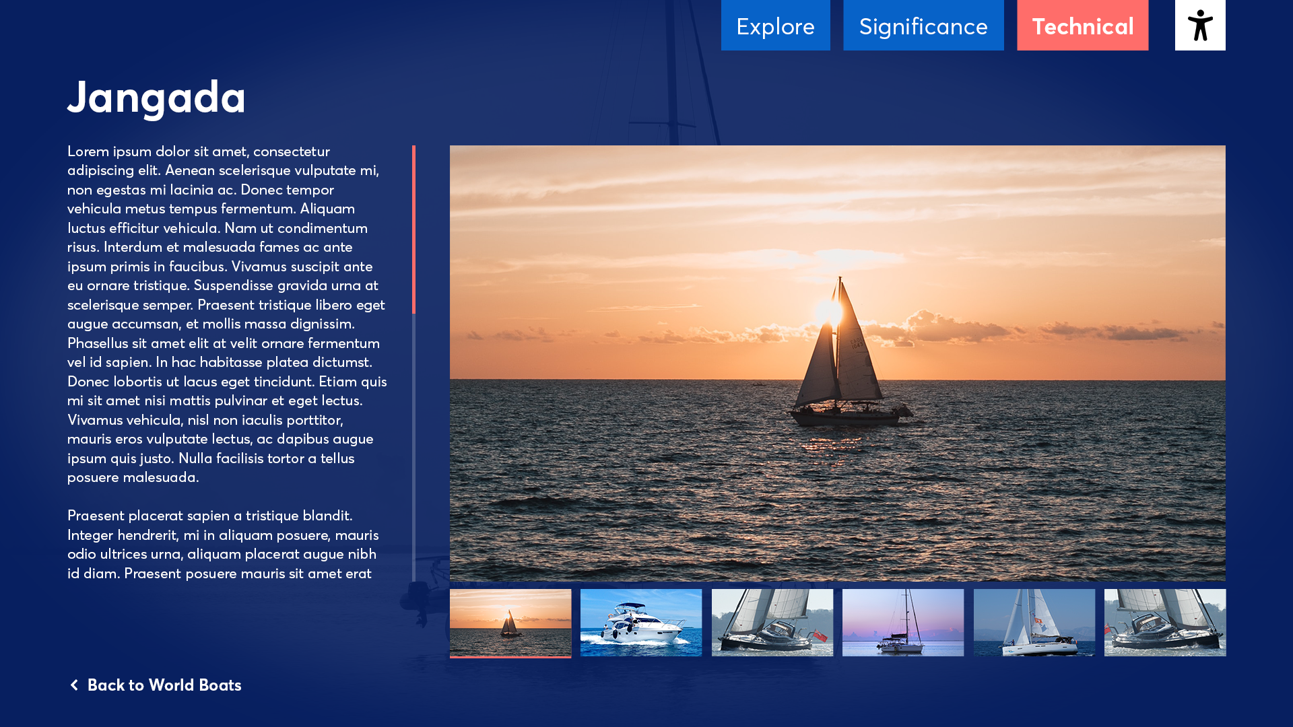Go back via Back to World Boats
The image size is (1293, 727).
[164, 685]
